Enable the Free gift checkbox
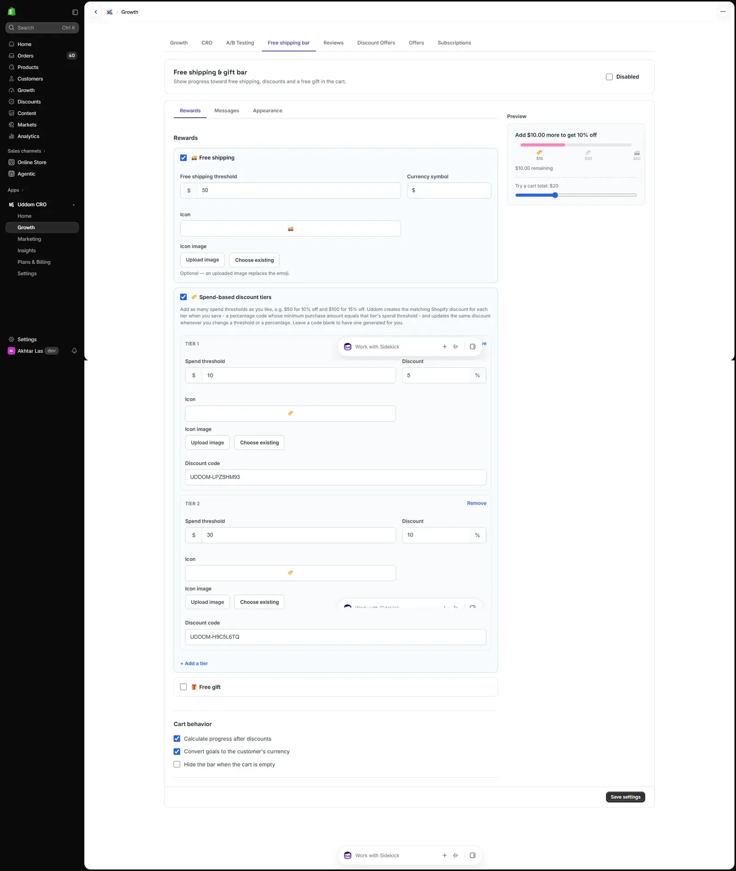Viewport: 736px width, 871px height. click(184, 687)
